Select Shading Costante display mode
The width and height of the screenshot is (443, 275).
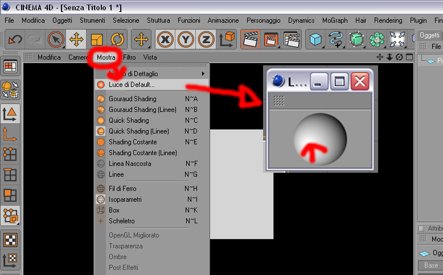[x=152, y=142]
